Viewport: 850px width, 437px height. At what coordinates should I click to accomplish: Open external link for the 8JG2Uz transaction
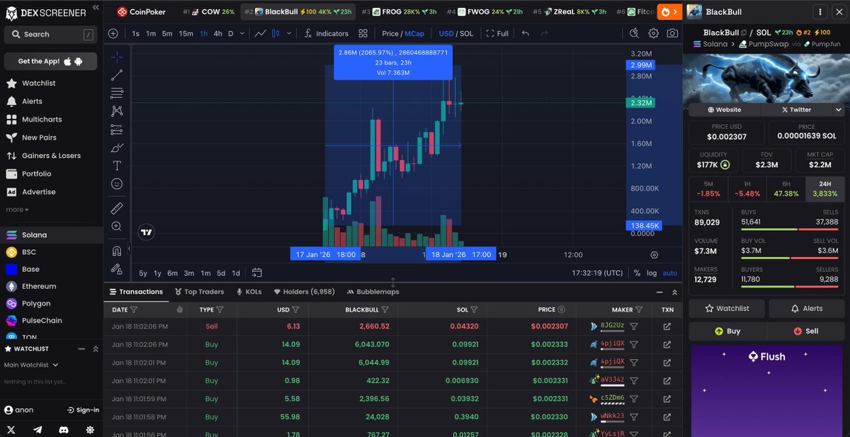tap(667, 327)
